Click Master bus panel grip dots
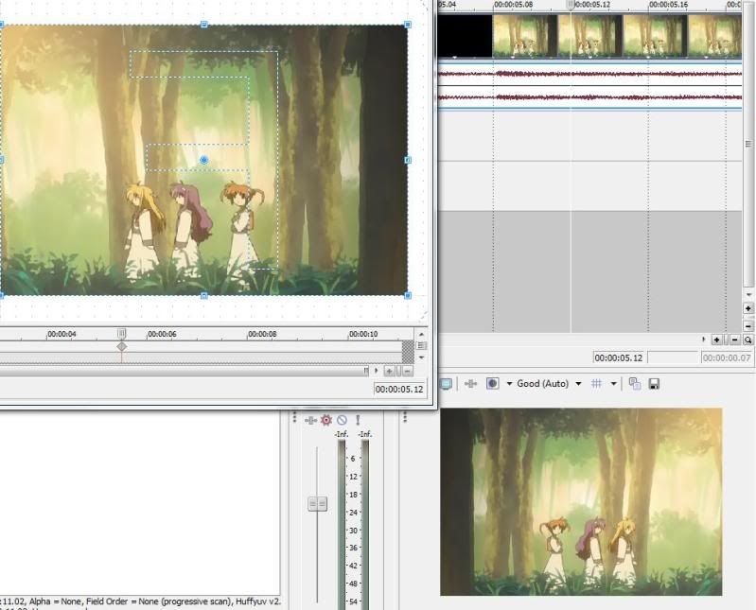This screenshot has height=610, width=756. 294,416
